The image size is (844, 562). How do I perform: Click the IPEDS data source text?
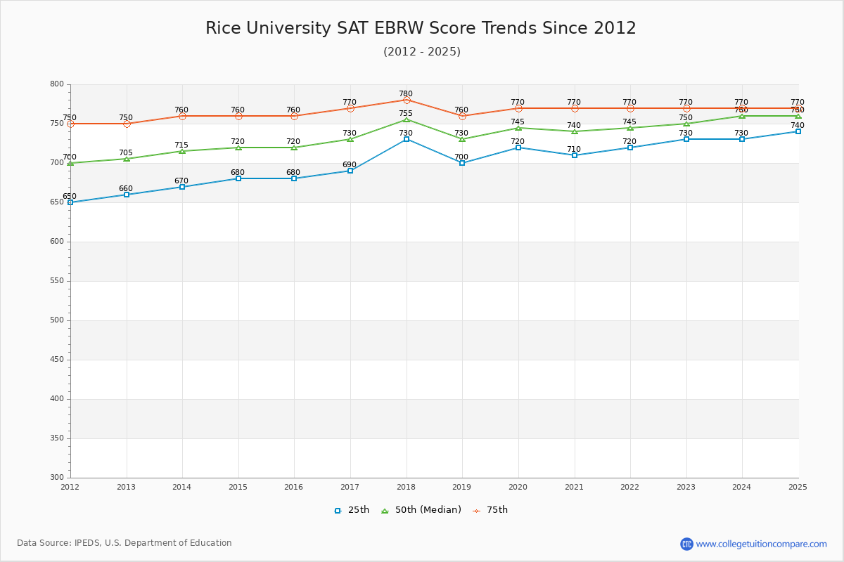pyautogui.click(x=124, y=542)
